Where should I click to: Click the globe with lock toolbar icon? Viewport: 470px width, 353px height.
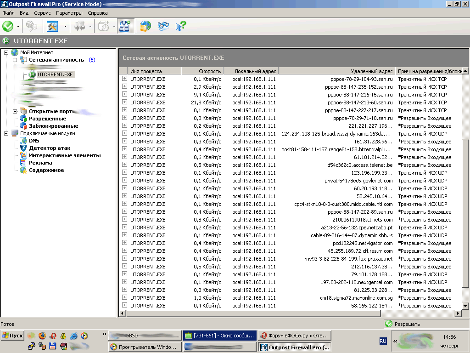[145, 26]
